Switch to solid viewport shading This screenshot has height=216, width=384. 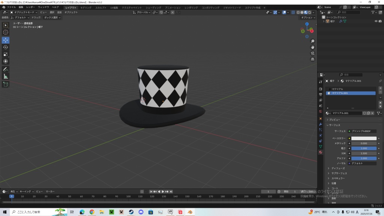tap(302, 12)
